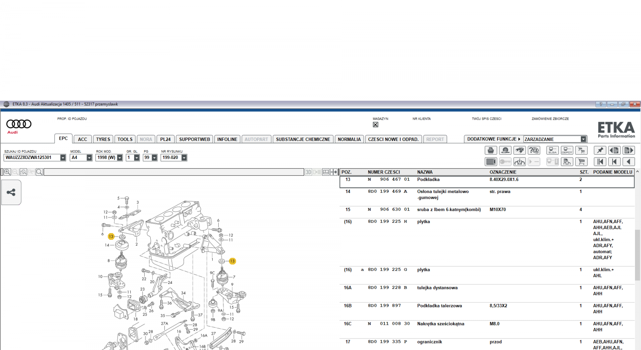Go to previous page with left-arrow document icon
This screenshot has width=641, height=350.
click(614, 150)
